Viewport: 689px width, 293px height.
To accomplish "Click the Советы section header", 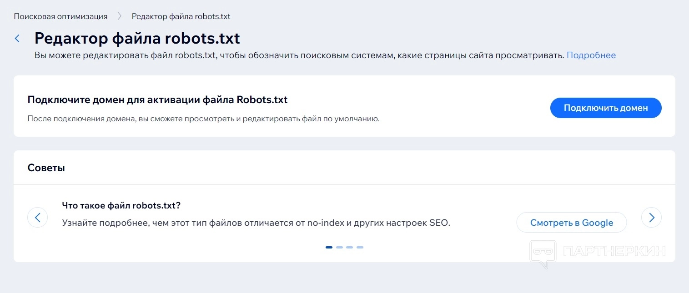I will 46,168.
